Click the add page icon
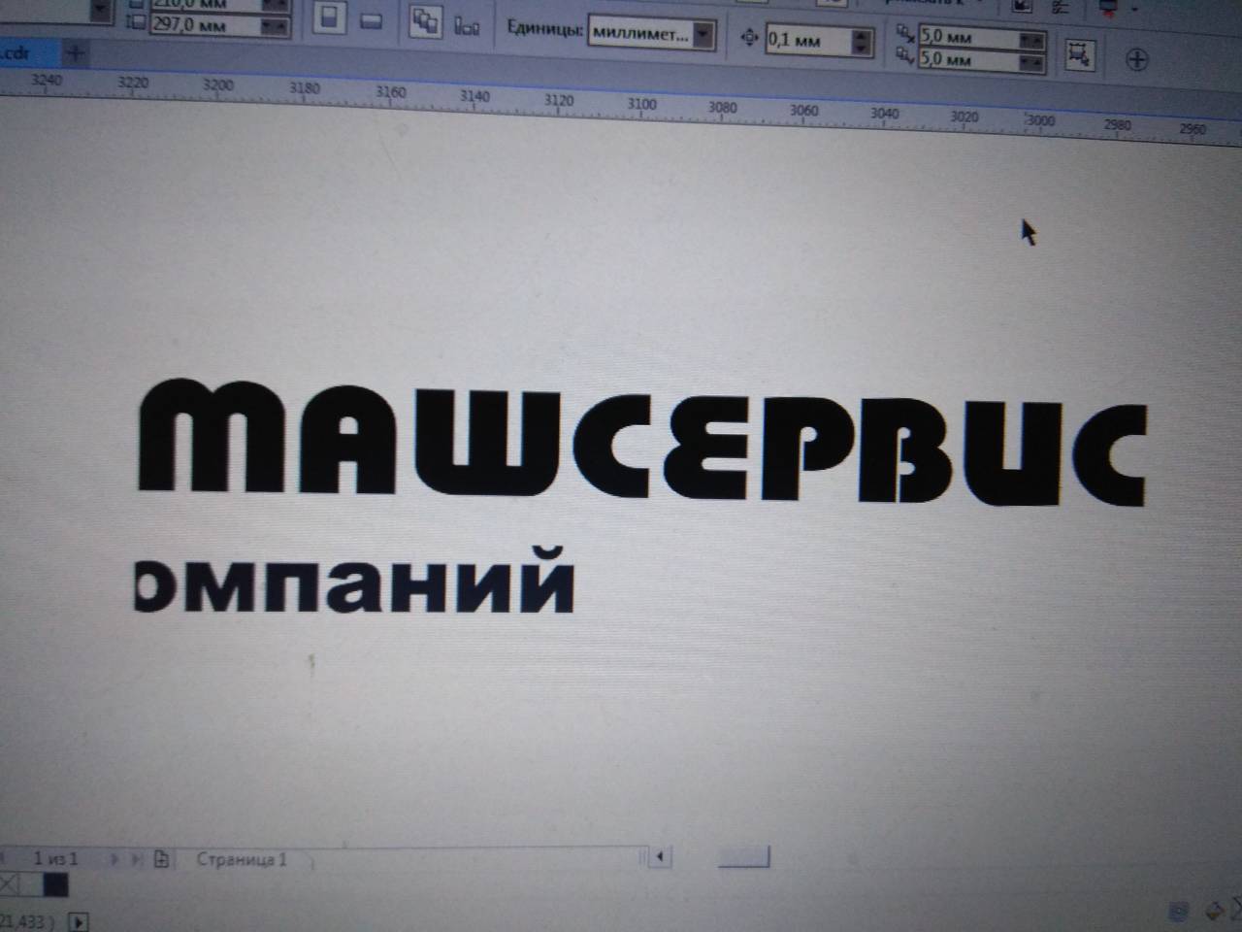 click(x=161, y=859)
